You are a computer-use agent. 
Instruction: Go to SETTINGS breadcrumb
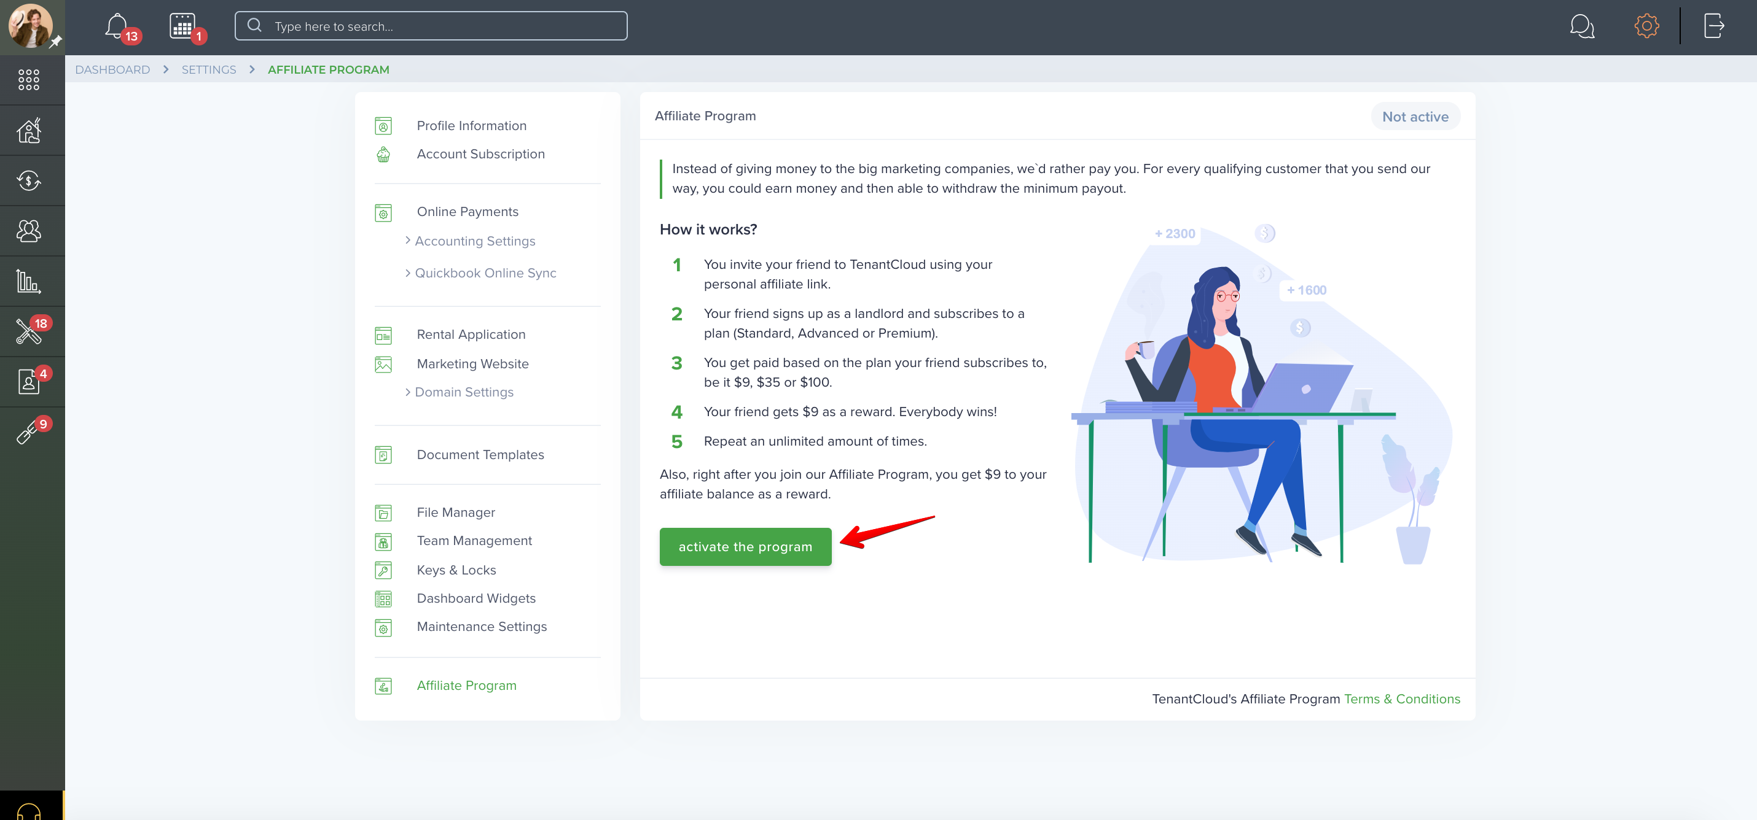(209, 69)
